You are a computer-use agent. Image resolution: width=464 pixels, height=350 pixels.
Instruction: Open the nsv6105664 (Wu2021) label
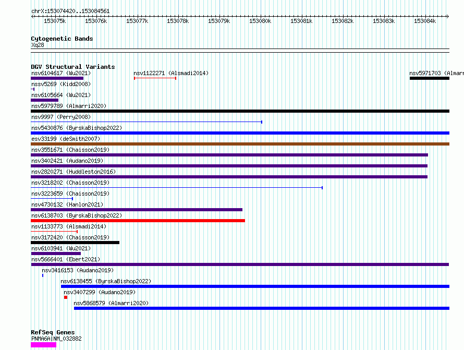[x=61, y=95]
